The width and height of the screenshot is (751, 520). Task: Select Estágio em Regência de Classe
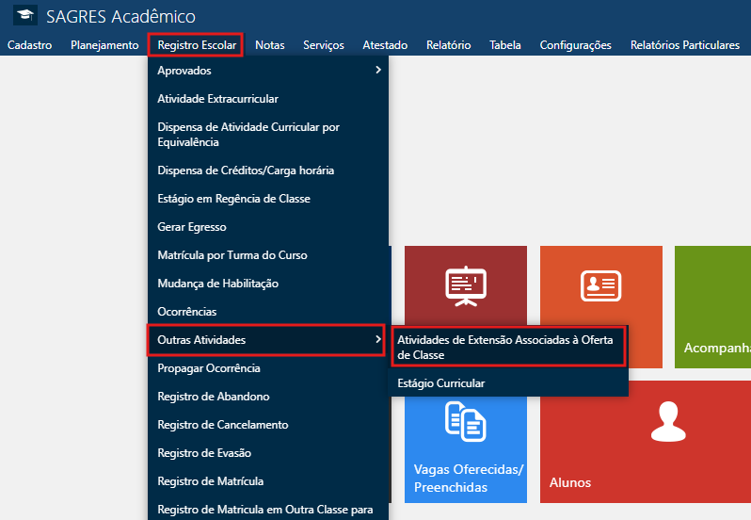[x=268, y=199]
